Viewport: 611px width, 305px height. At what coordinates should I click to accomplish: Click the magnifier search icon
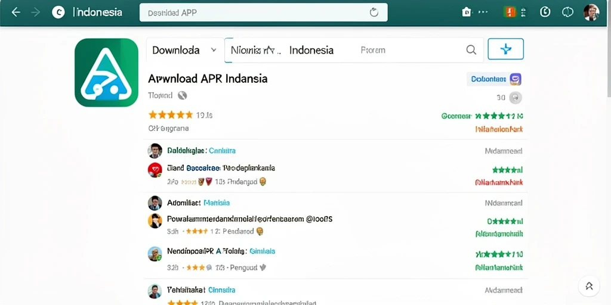[471, 50]
